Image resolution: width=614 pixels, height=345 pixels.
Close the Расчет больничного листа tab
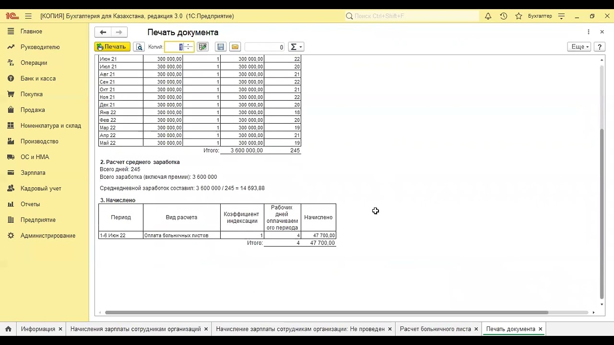[476, 329]
